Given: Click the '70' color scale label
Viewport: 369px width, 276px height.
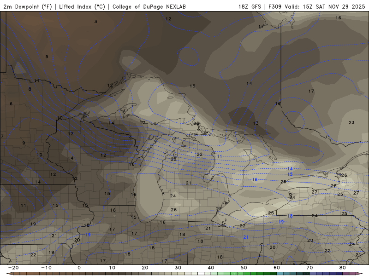Looking at the screenshot, I should (x=309, y=268).
